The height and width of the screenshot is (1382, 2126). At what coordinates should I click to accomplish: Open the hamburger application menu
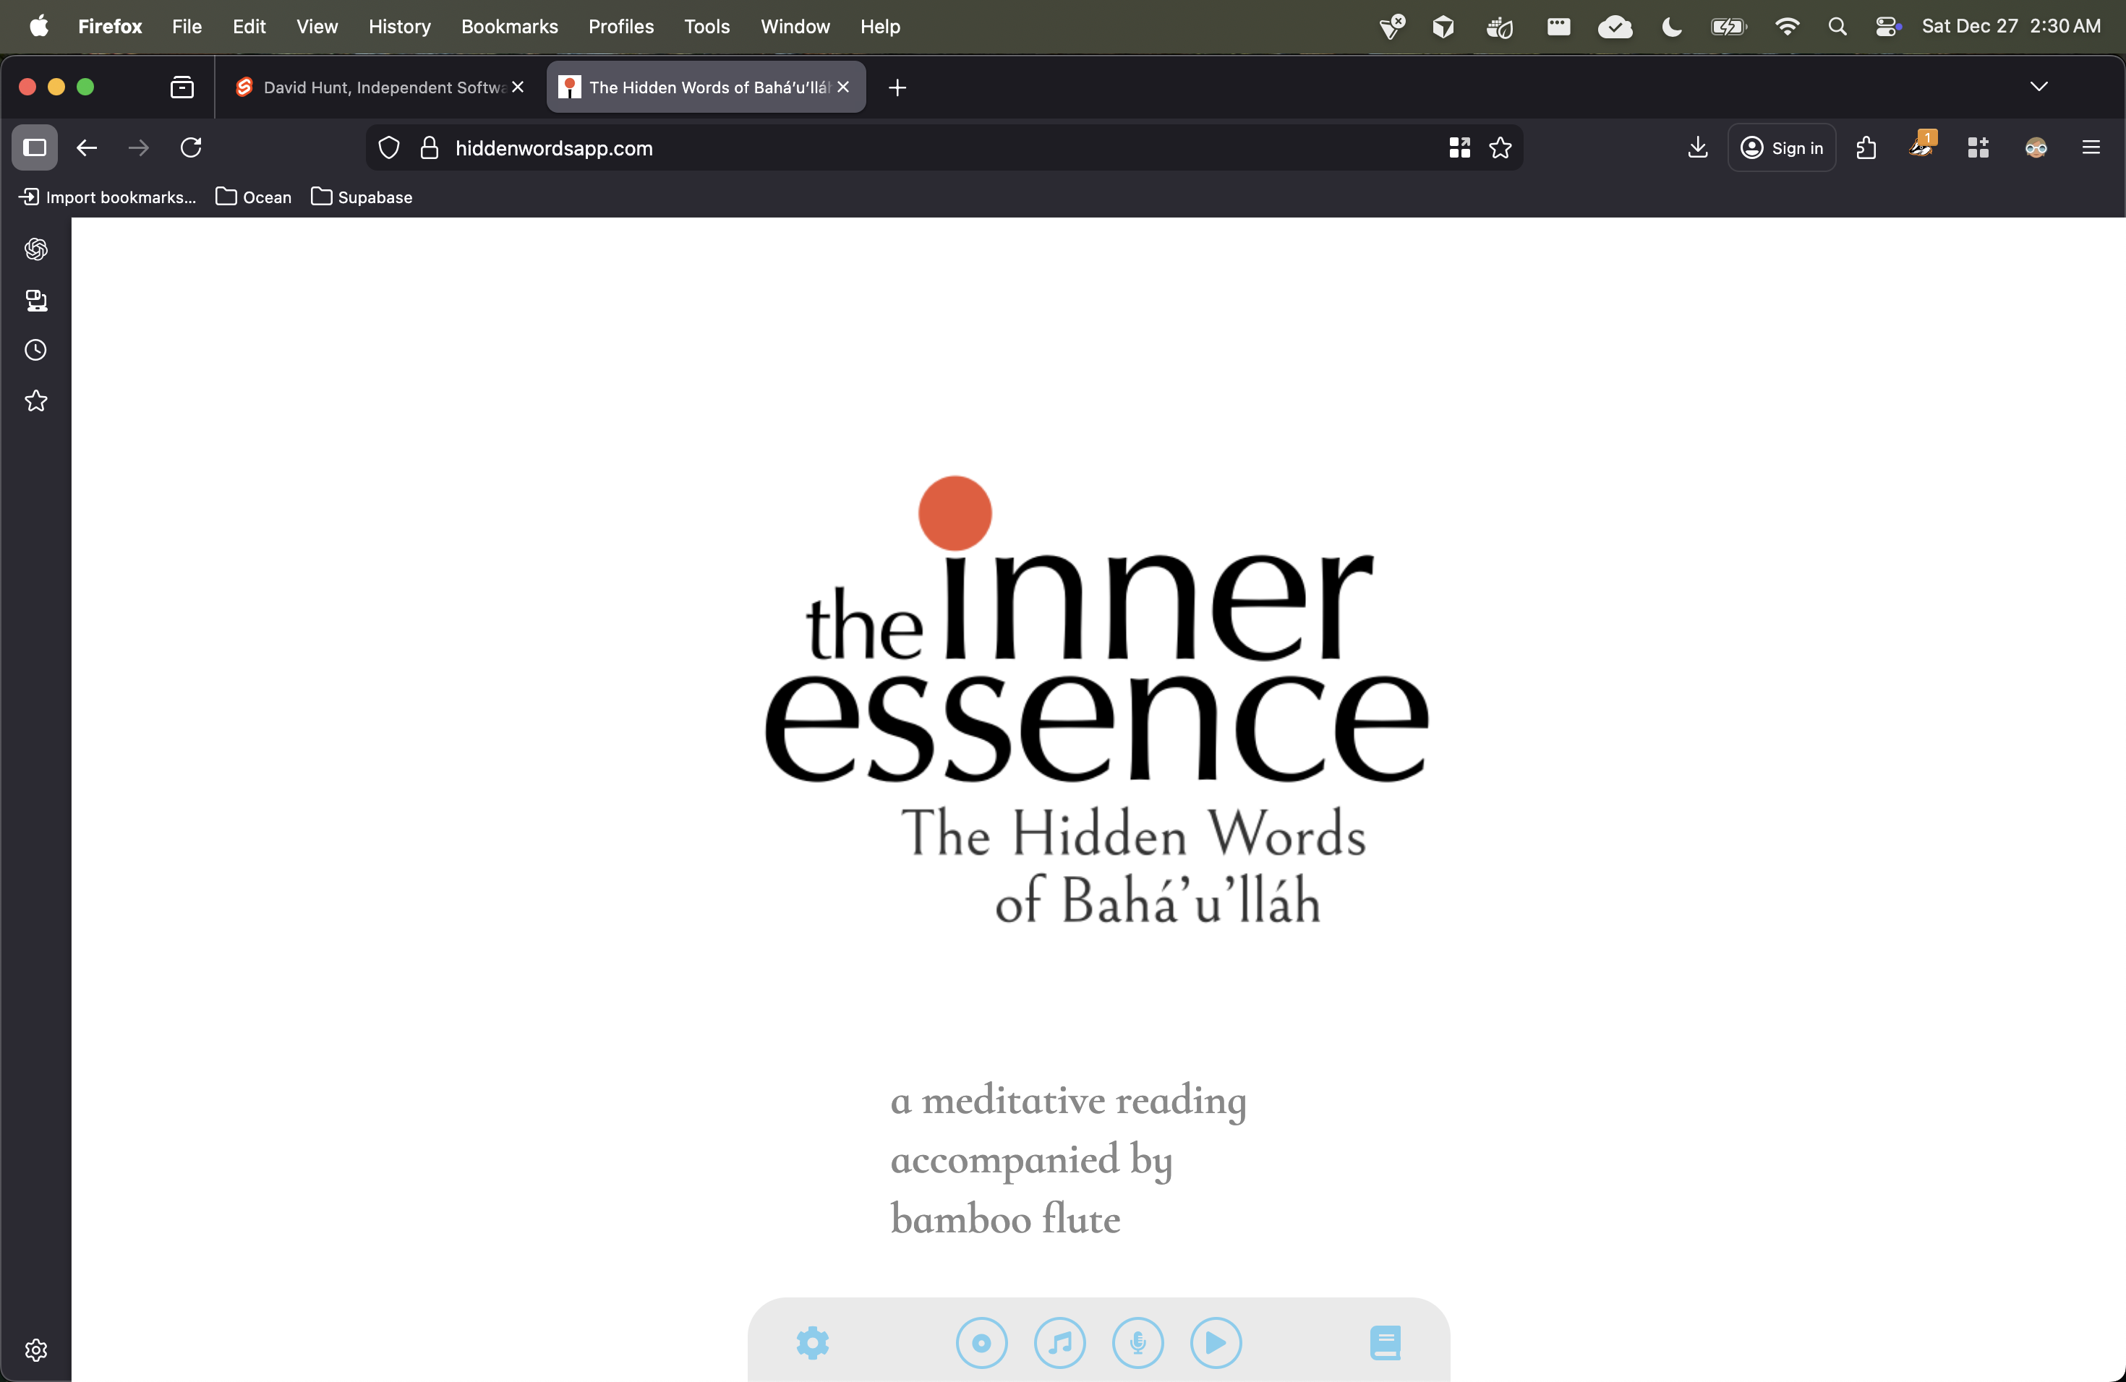pos(2091,147)
